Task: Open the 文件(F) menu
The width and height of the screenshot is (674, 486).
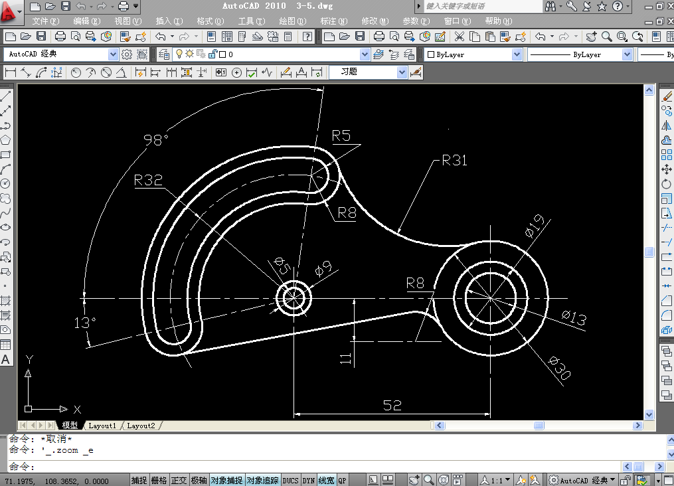Action: pyautogui.click(x=46, y=21)
